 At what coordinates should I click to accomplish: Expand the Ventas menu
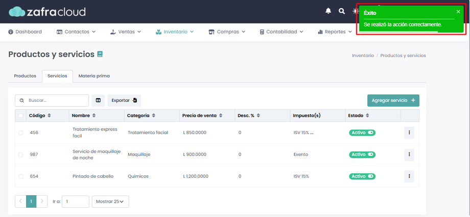point(126,32)
